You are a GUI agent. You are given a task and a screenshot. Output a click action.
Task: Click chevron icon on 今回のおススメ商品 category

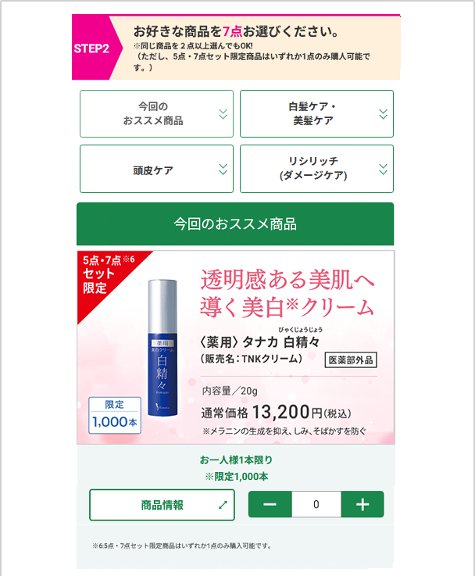pos(223,114)
